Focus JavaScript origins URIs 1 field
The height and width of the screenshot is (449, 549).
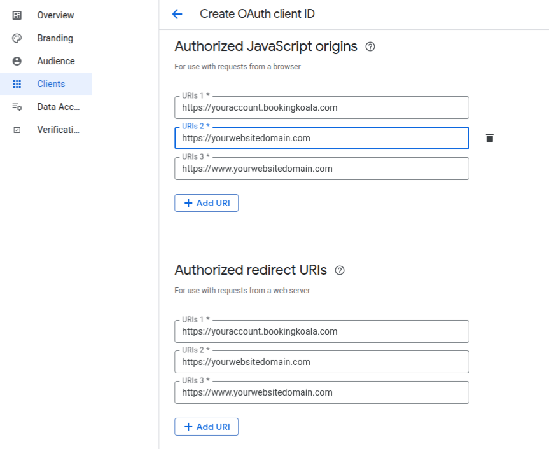point(321,107)
